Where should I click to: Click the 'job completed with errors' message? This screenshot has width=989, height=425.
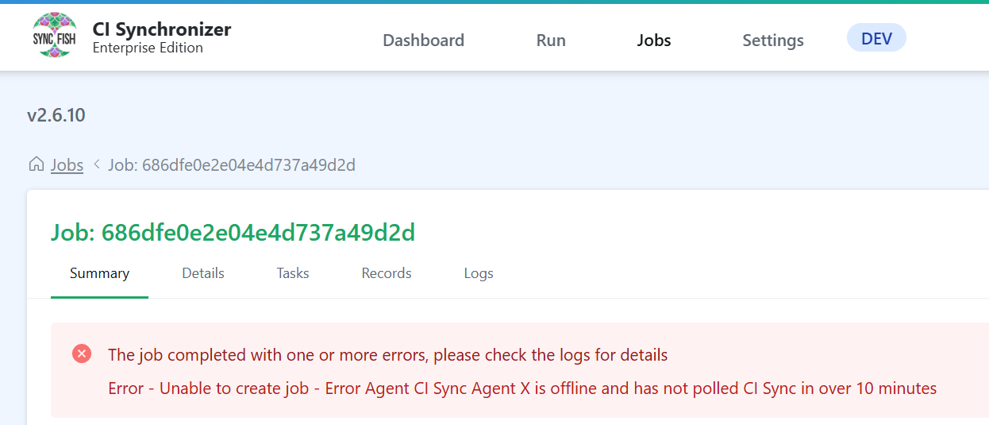click(388, 355)
